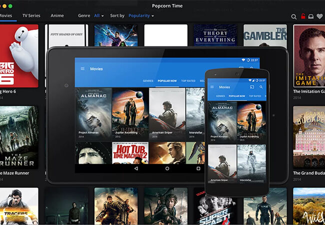Image resolution: width=325 pixels, height=225 pixels.
Task: Open the Captain America poster in the bottom row
Action: click(x=265, y=207)
